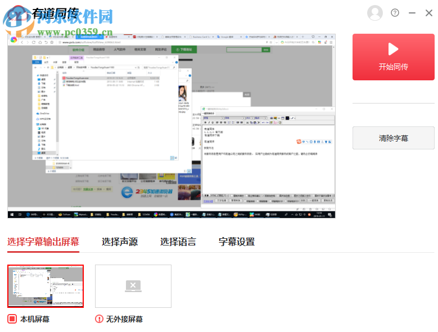Viewport: 438px width, 332px height.
Task: Close the 有道同传 window
Action: (x=429, y=13)
